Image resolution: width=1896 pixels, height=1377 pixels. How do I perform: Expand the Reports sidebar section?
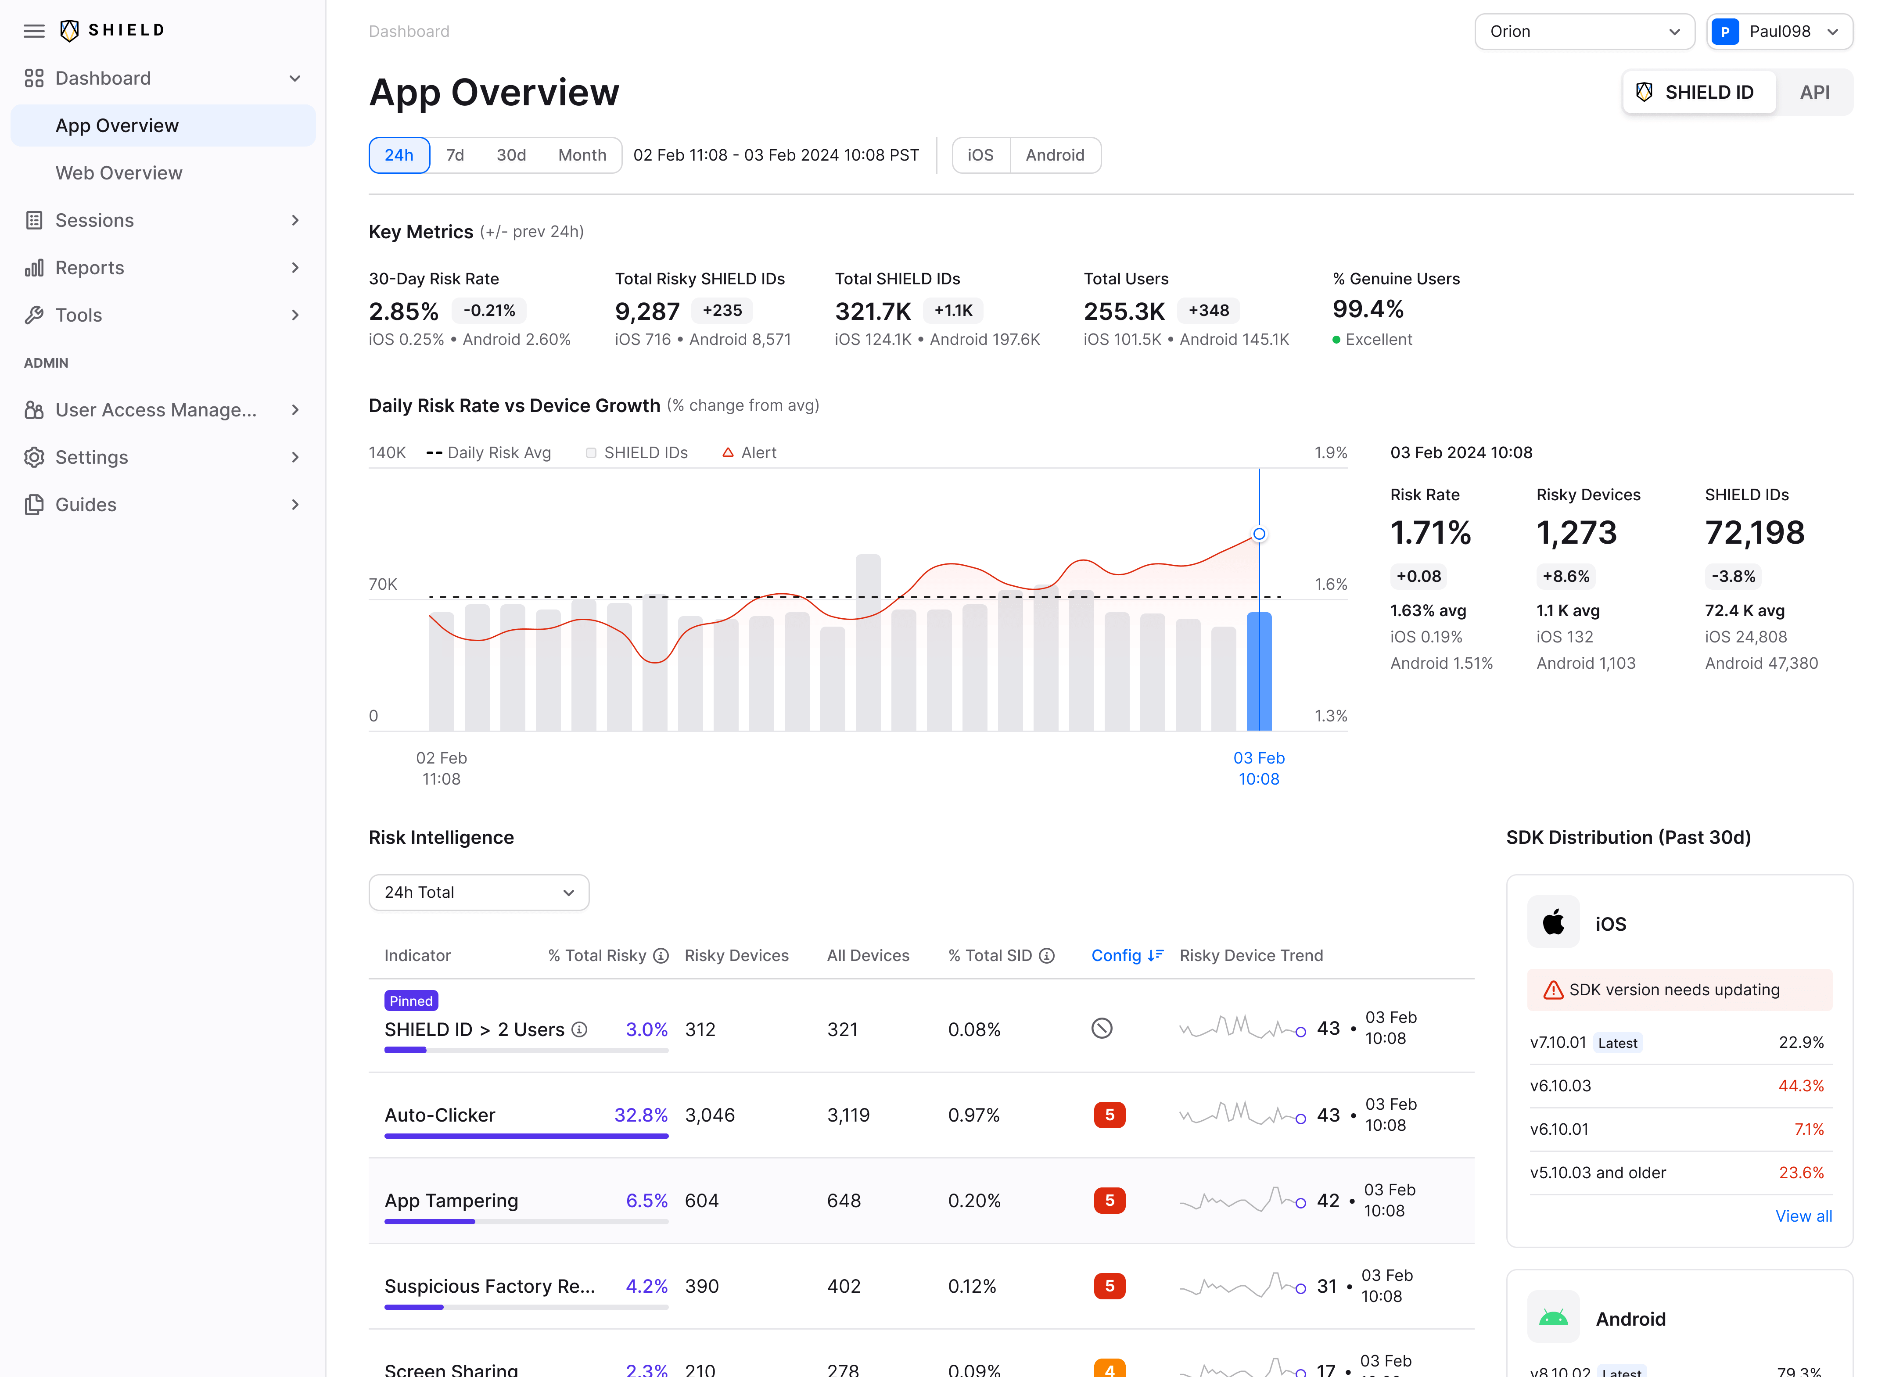tap(294, 269)
